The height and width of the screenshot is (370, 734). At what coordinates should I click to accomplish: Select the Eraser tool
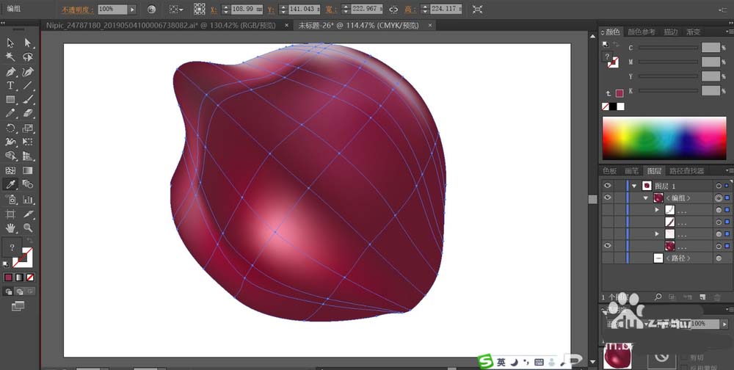[x=28, y=113]
